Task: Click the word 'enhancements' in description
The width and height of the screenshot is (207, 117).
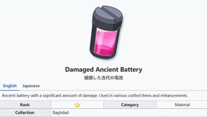Action: [x=175, y=95]
